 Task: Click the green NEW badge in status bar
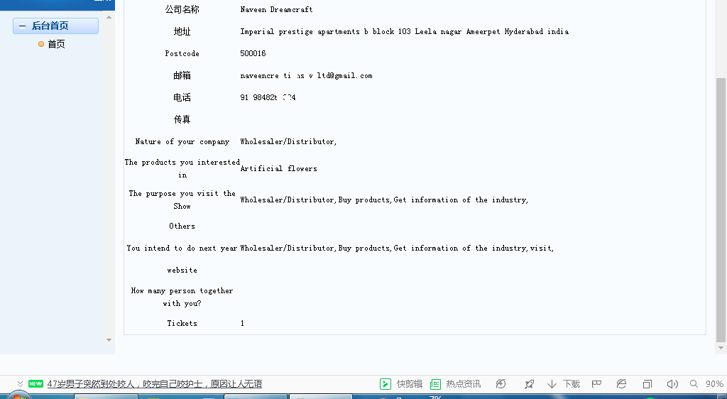click(35, 383)
